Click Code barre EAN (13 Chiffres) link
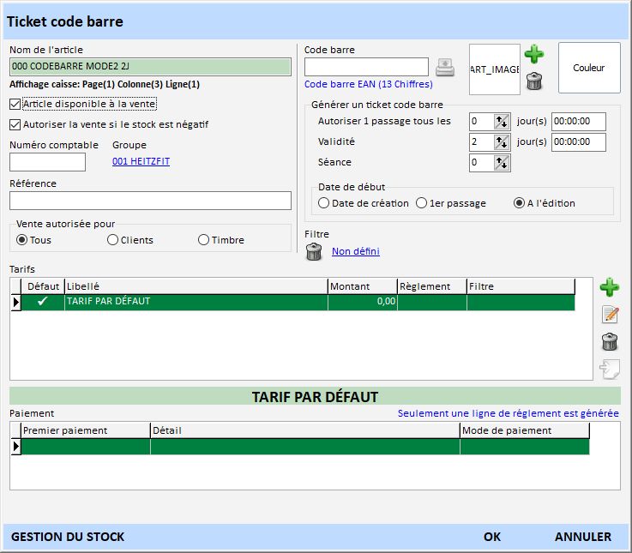 [x=369, y=84]
